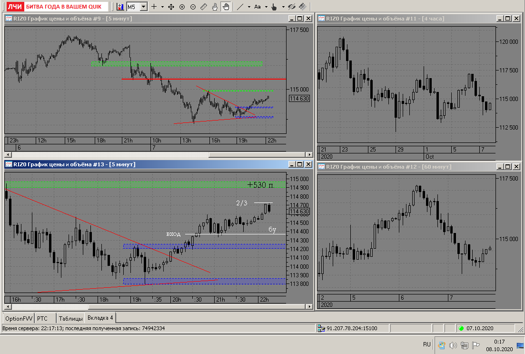Click the 114 630 price marker on chart #9
Image resolution: width=525 pixels, height=354 pixels.
299,98
